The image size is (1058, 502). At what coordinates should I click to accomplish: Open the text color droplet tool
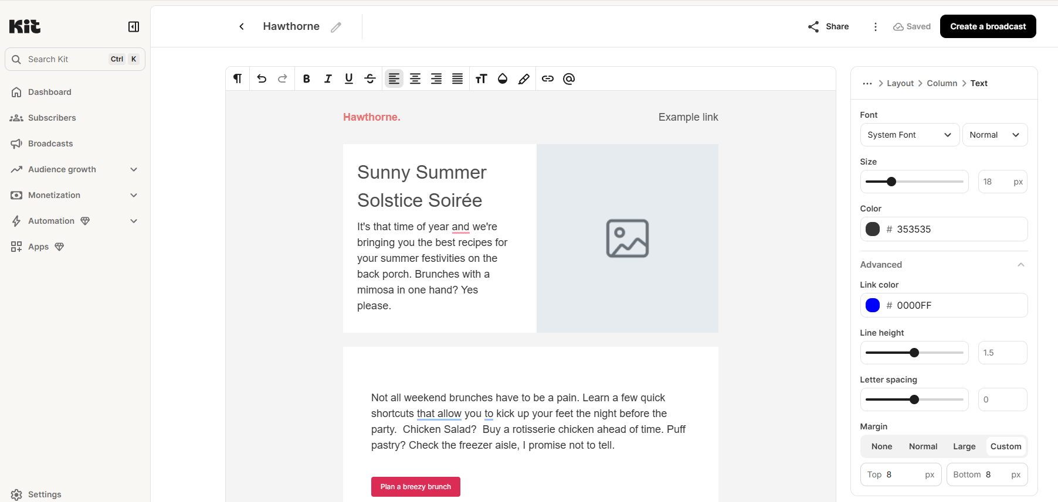503,78
